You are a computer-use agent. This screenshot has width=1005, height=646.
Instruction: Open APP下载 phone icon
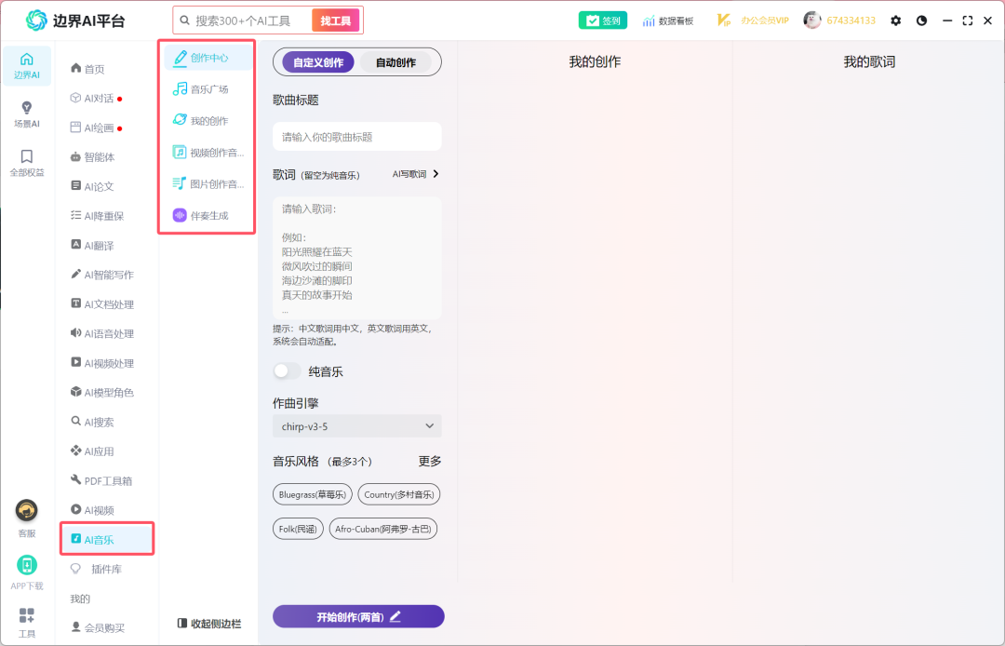[26, 565]
